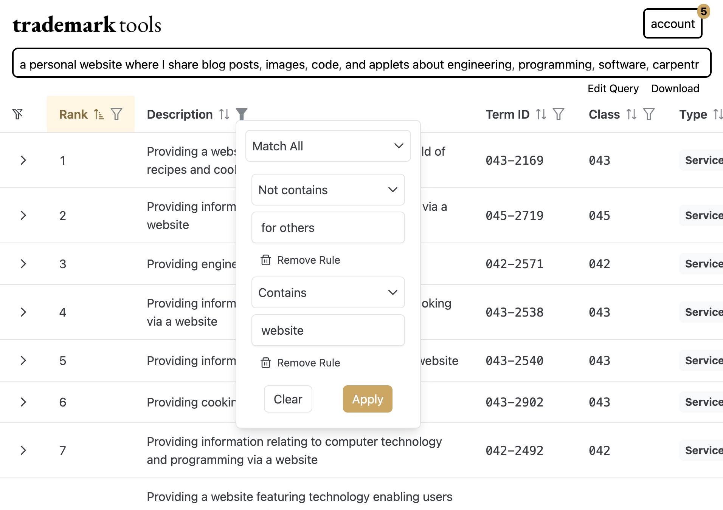This screenshot has height=510, width=723.
Task: Open the Class column filter
Action: click(649, 114)
